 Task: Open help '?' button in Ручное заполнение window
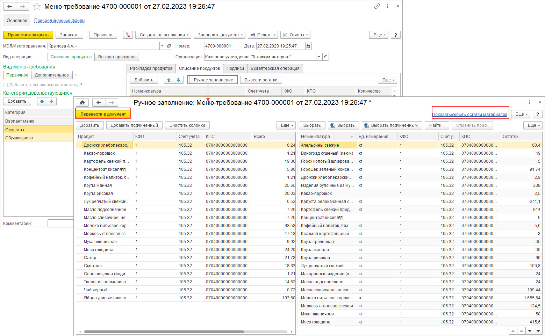[538, 114]
